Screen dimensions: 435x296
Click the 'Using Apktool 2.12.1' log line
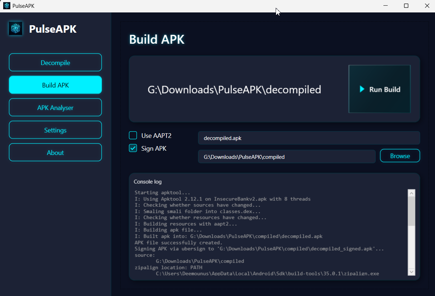point(223,199)
